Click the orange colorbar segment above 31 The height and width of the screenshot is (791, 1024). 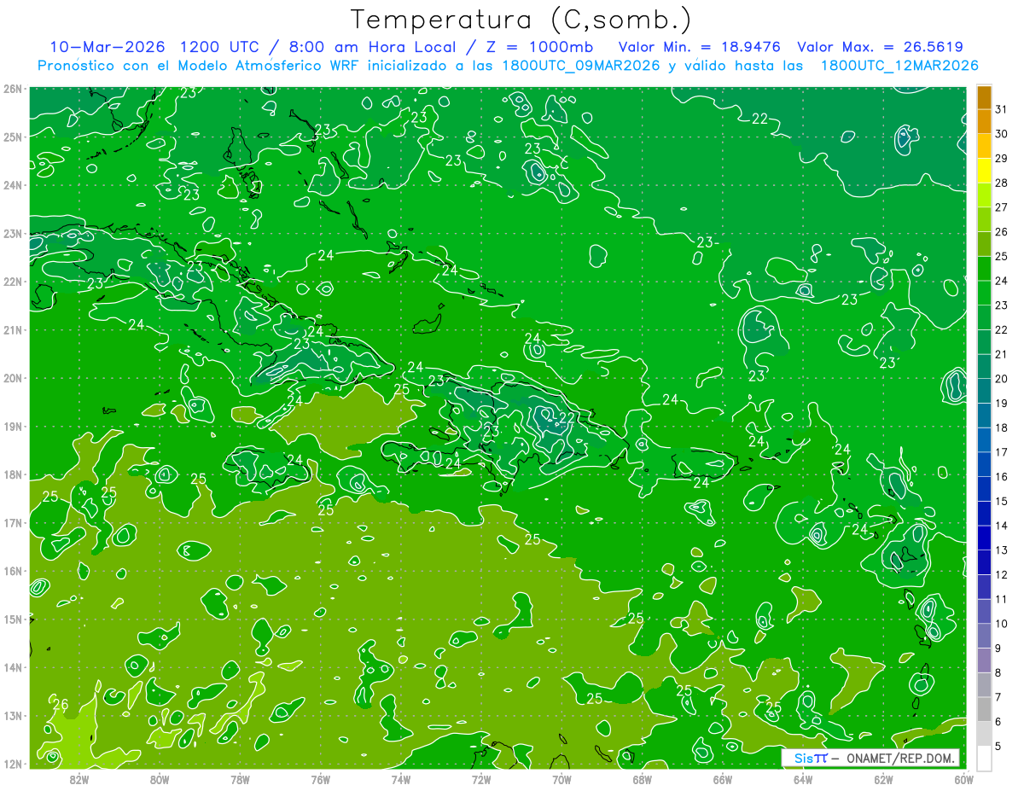pos(984,97)
